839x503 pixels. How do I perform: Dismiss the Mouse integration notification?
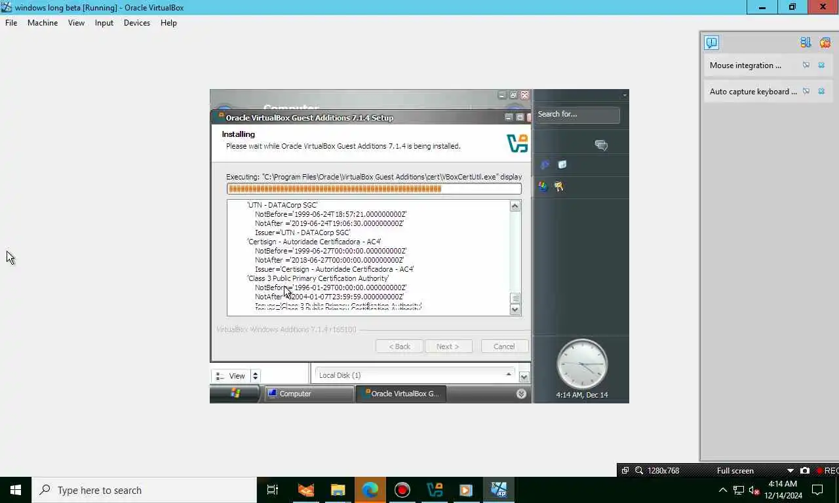pos(821,65)
